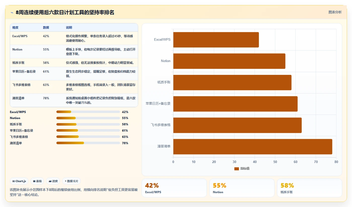Select the 表格 tag chip
Image resolution: width=352 pixels, height=207 pixels.
pyautogui.click(x=37, y=181)
